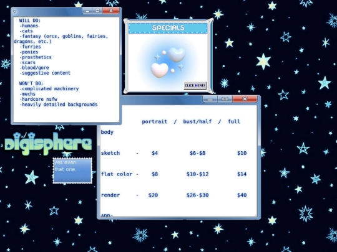Click the render bust price $26-$30

[197, 195]
